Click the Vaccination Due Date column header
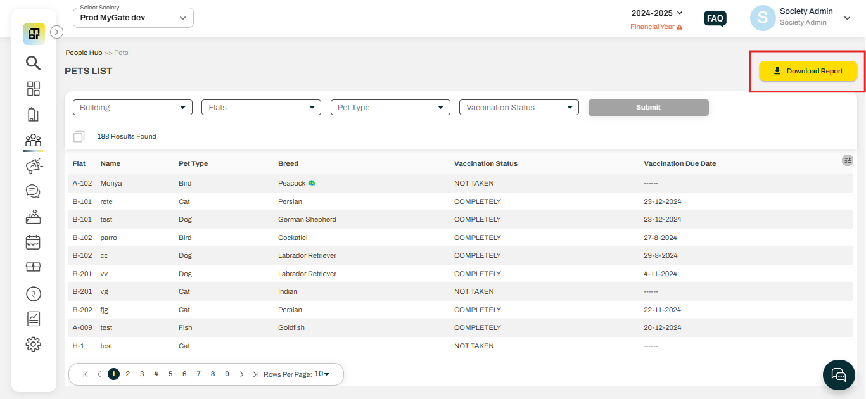866x399 pixels. [x=680, y=163]
